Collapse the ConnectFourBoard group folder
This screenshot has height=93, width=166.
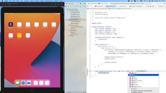pos(67,11)
